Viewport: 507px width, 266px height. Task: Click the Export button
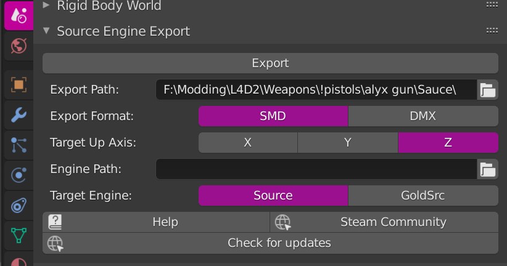pyautogui.click(x=270, y=63)
